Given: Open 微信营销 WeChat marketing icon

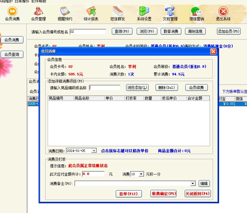Looking at the screenshot, I should click(197, 14).
